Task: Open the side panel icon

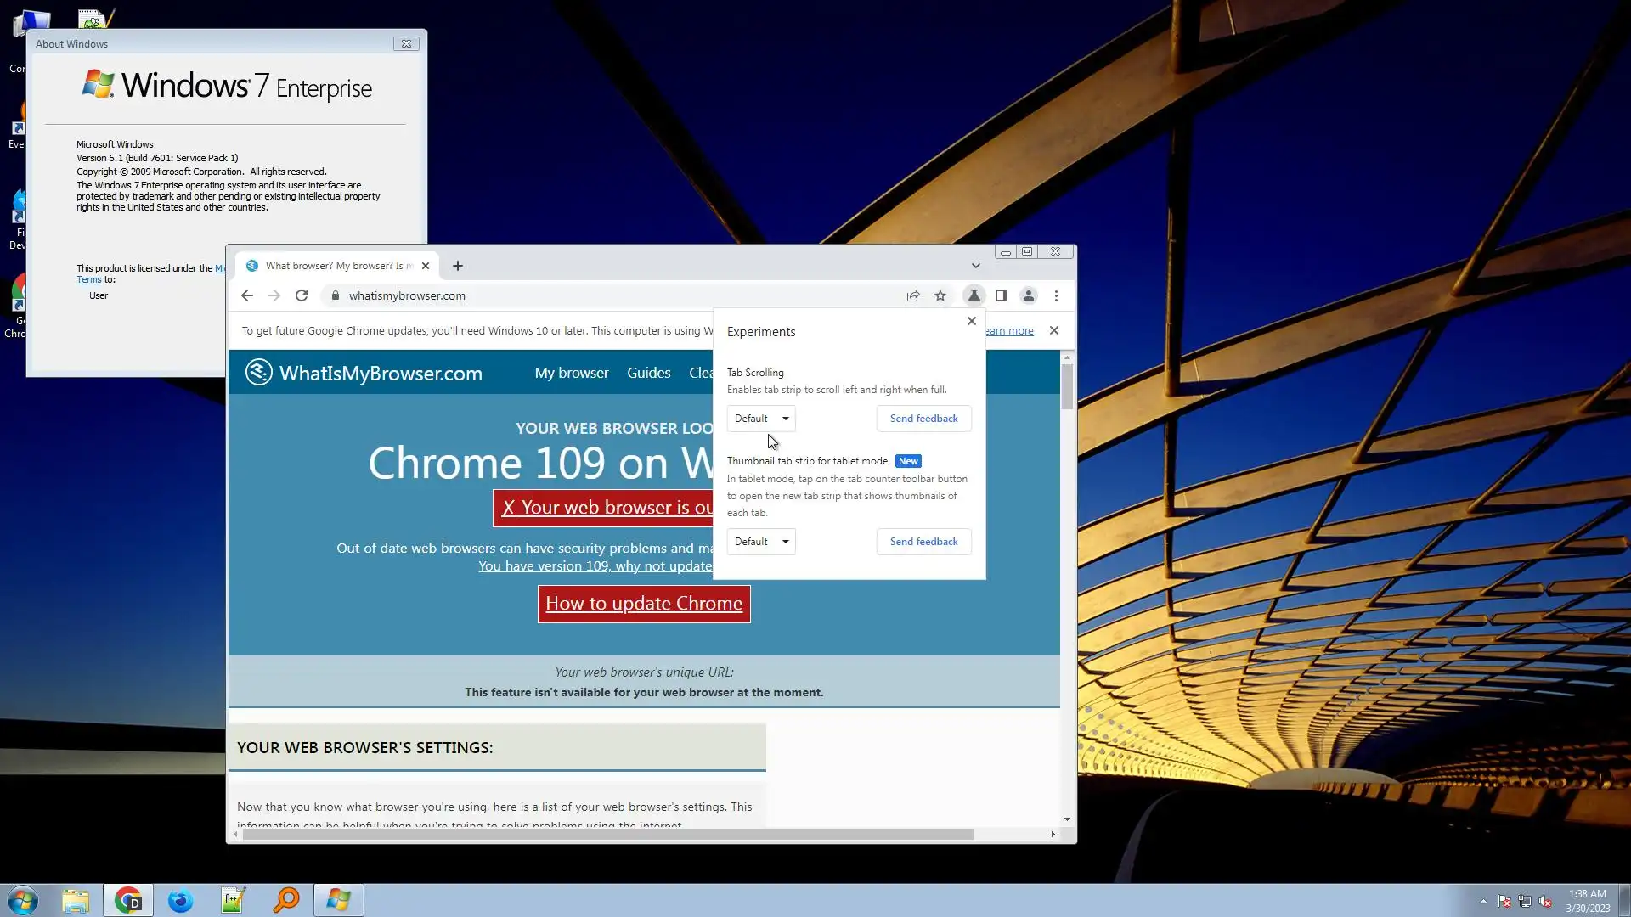Action: [1002, 295]
